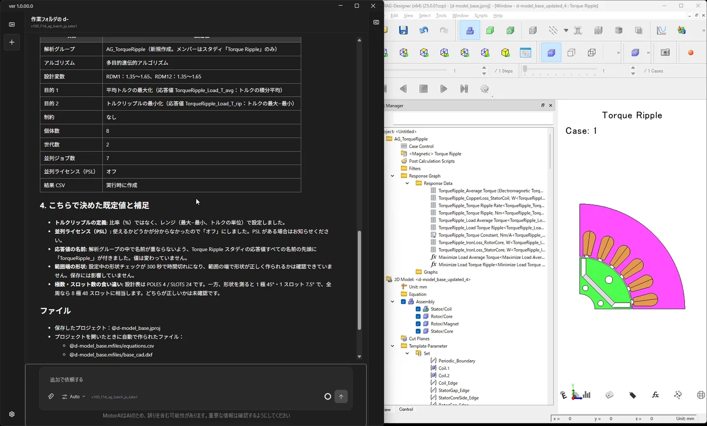Toggle the Rotor/Magnet checkbox

[x=418, y=324]
